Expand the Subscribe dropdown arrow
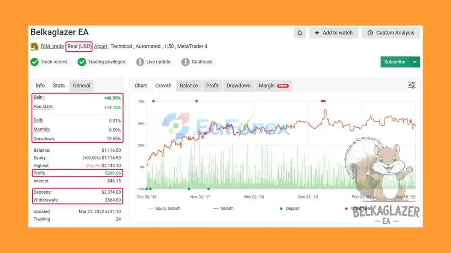This screenshot has width=451, height=253. [415, 62]
